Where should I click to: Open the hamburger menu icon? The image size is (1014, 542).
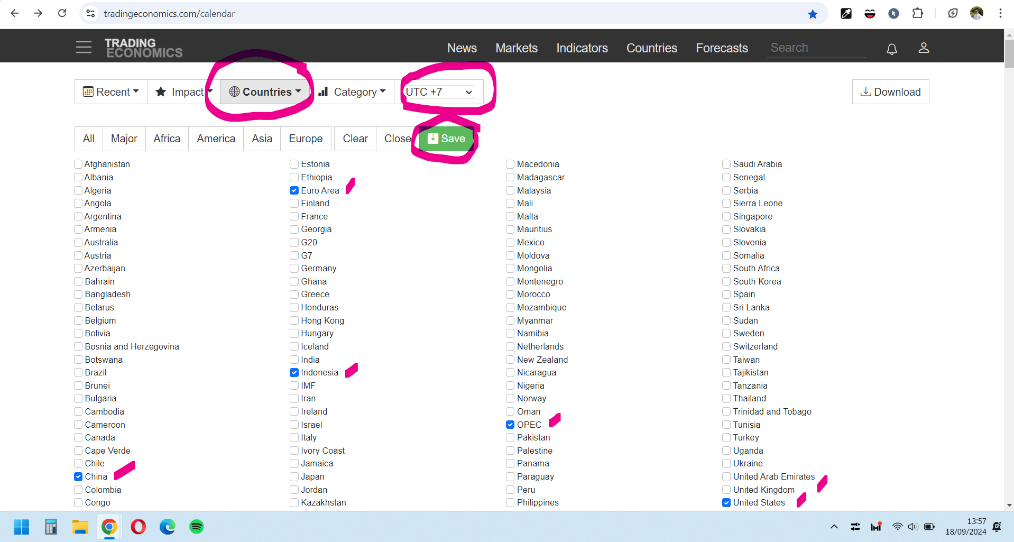click(x=84, y=48)
